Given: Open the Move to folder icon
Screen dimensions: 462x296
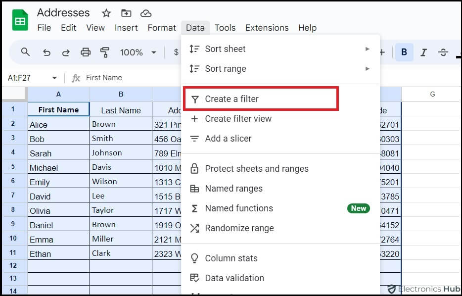Looking at the screenshot, I should coord(126,13).
